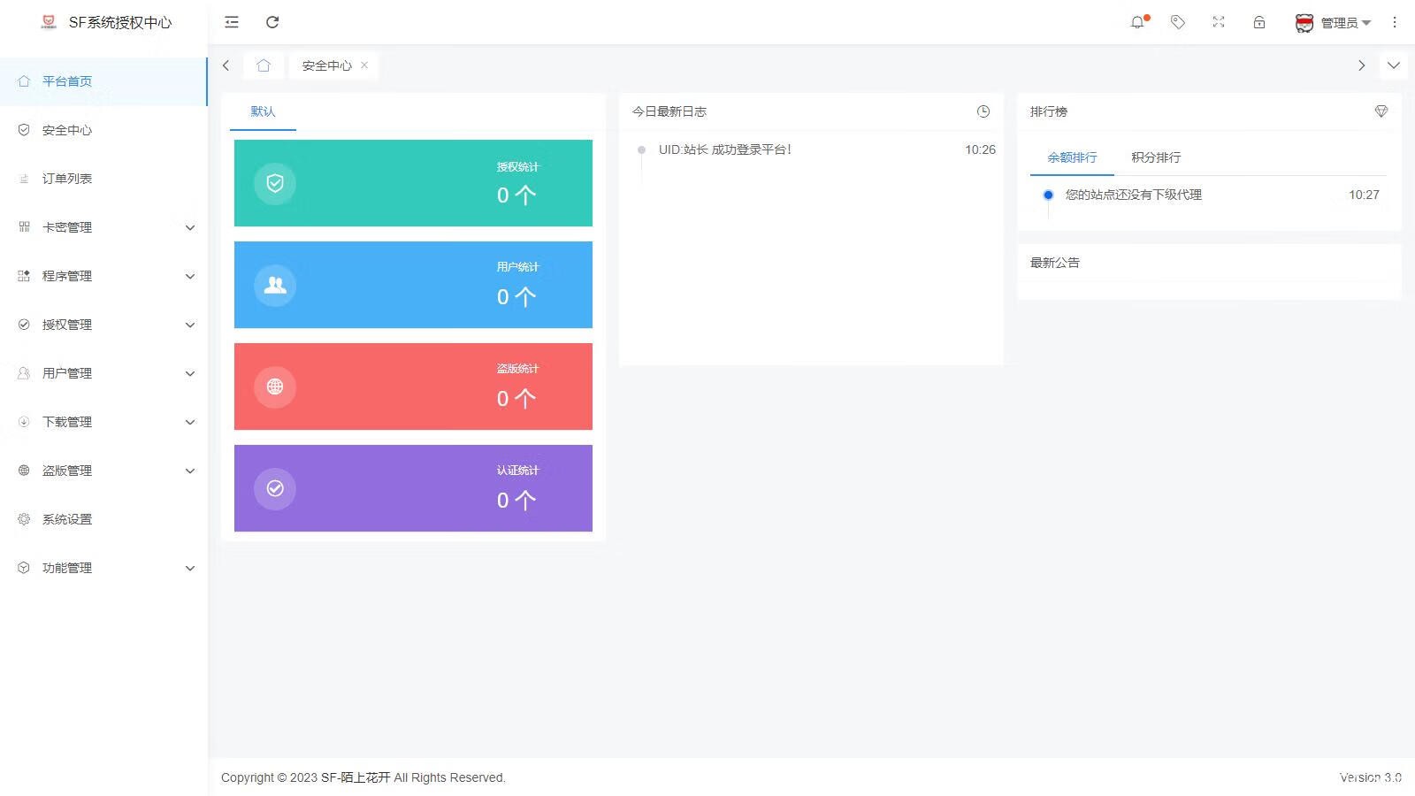Close the 安全中心 tab
Viewport: 1415px width, 796px height.
click(x=363, y=65)
